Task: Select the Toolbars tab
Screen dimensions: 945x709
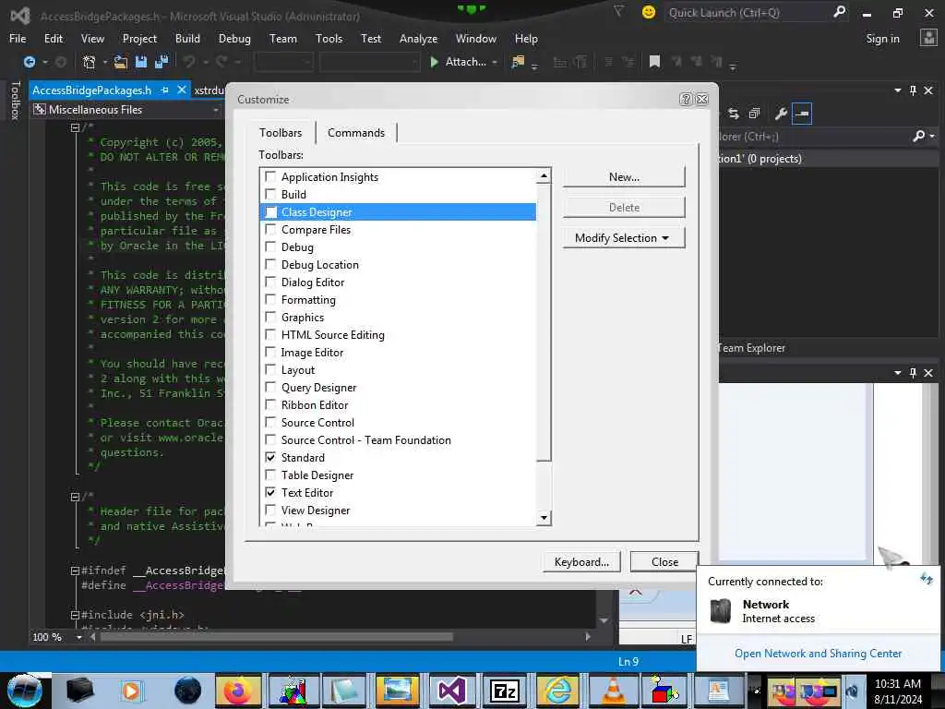Action: (x=281, y=133)
